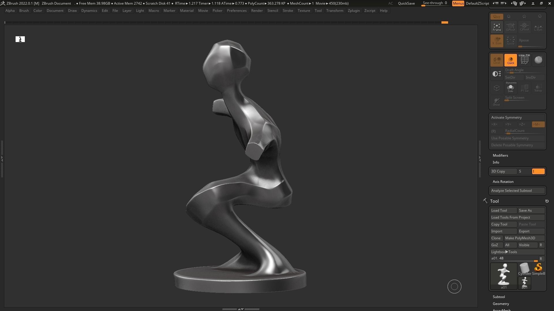Click the Draft Angle slider
The height and width of the screenshot is (311, 554).
[x=524, y=71]
